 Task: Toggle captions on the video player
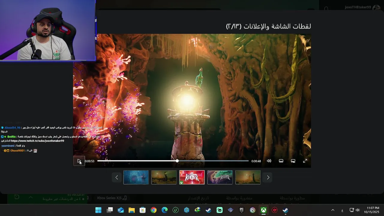[281, 161]
